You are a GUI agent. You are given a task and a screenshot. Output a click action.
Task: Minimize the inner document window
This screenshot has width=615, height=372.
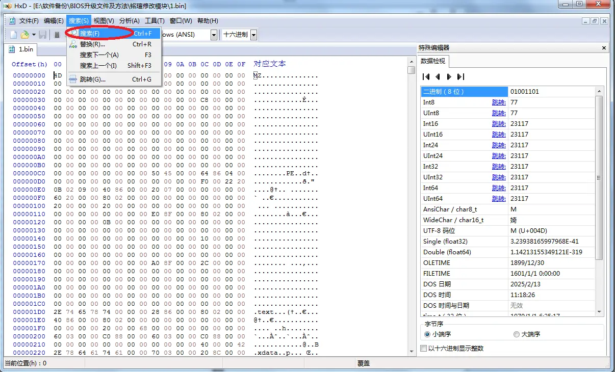coord(586,21)
